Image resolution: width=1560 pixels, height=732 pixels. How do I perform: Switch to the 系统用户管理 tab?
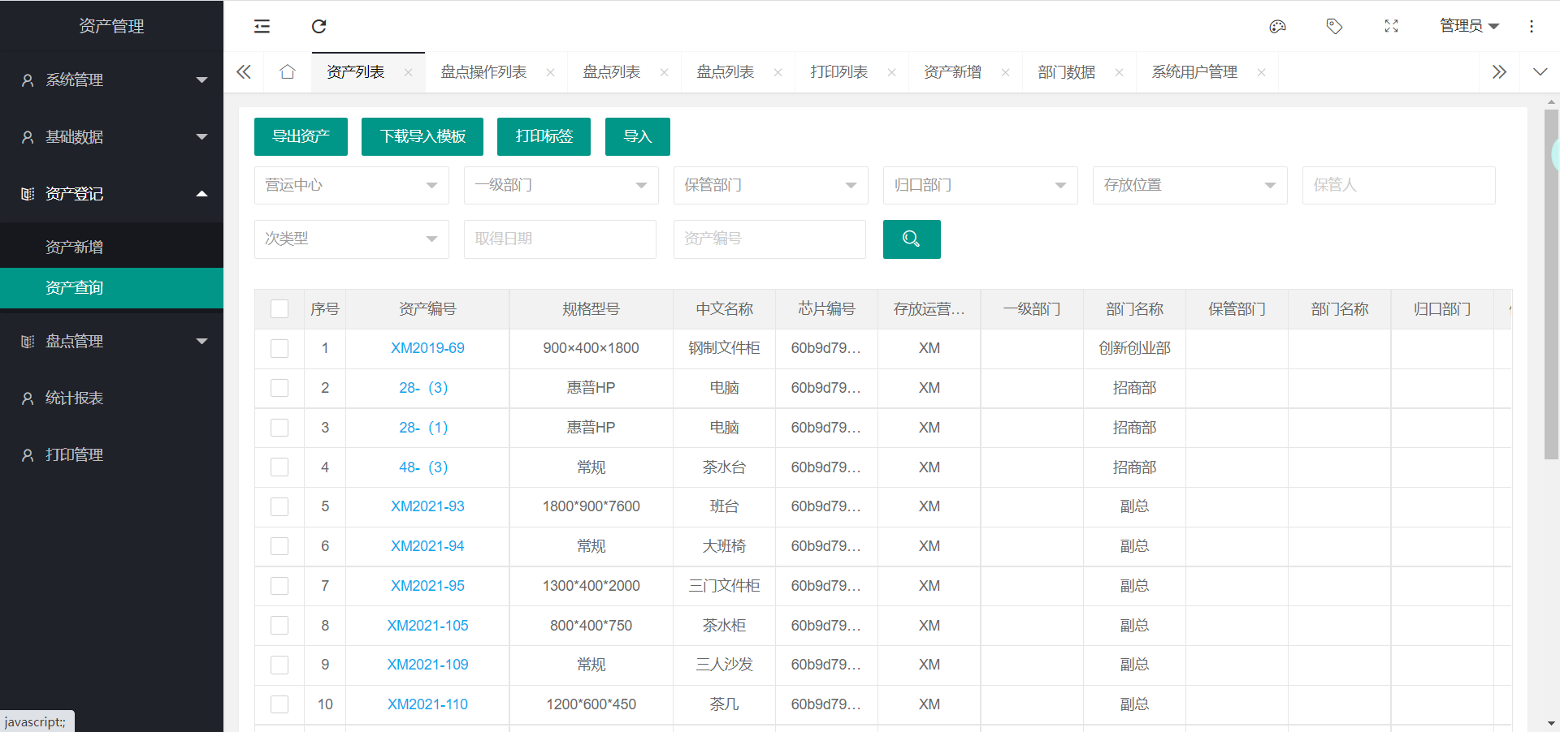(x=1194, y=72)
